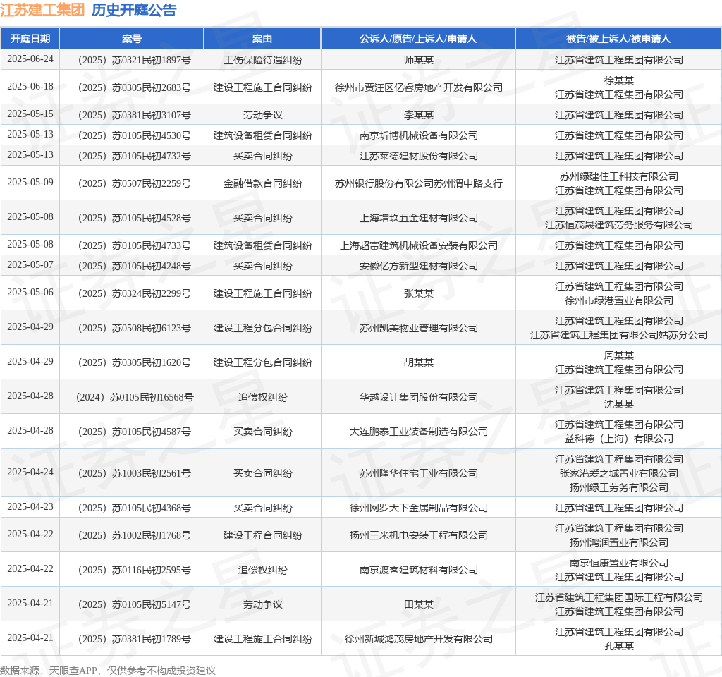Click defendant 江苏恒茂晟建筑劳务服务有限公司
722x677 pixels.
[x=619, y=225]
